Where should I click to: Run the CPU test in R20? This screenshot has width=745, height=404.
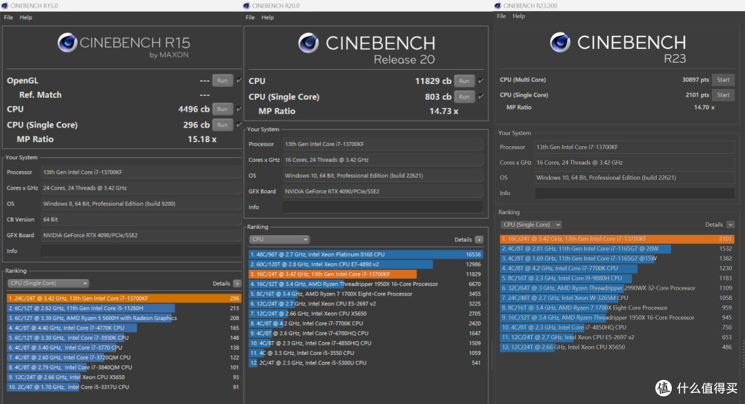point(464,81)
